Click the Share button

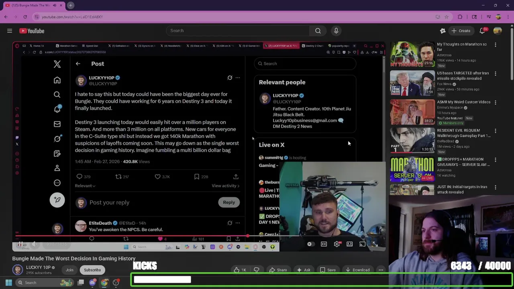tap(278, 270)
